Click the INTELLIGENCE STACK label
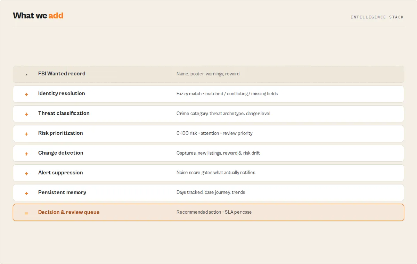This screenshot has height=264, width=417. (377, 17)
